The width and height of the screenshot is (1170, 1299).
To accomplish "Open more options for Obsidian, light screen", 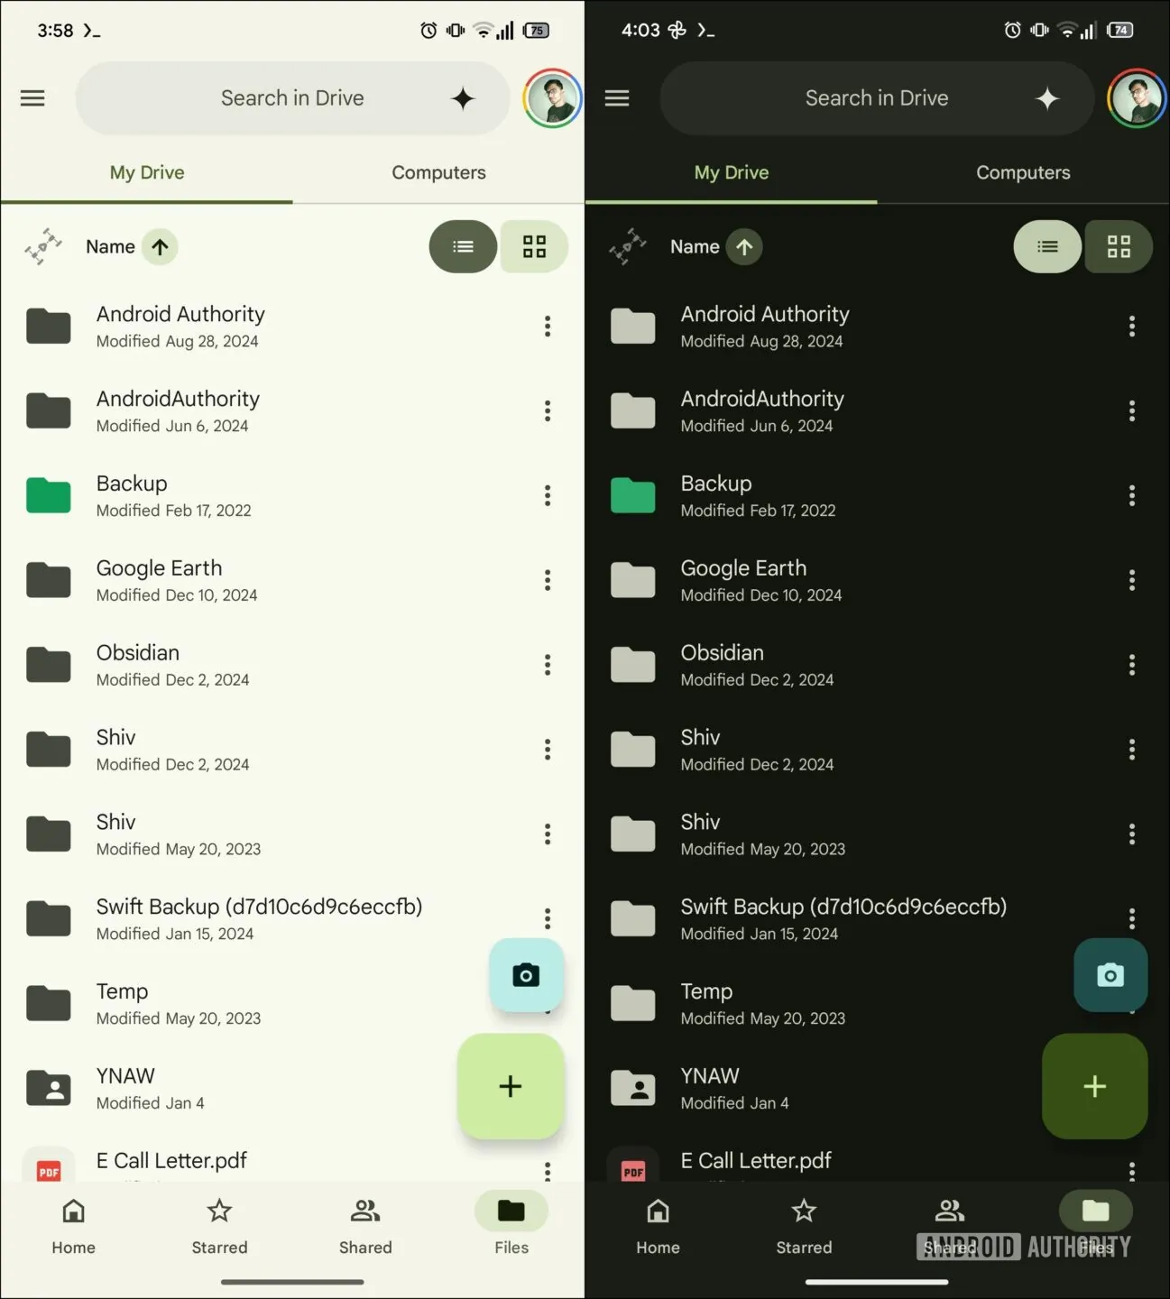I will click(x=548, y=665).
